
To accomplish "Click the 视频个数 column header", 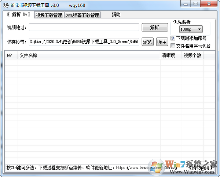I will click(192, 55).
